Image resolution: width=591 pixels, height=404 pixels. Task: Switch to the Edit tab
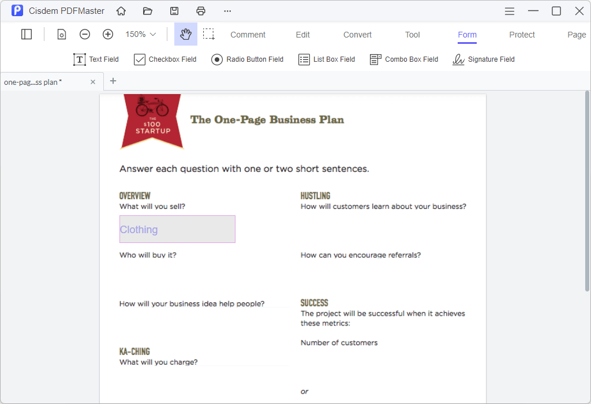[x=302, y=35]
